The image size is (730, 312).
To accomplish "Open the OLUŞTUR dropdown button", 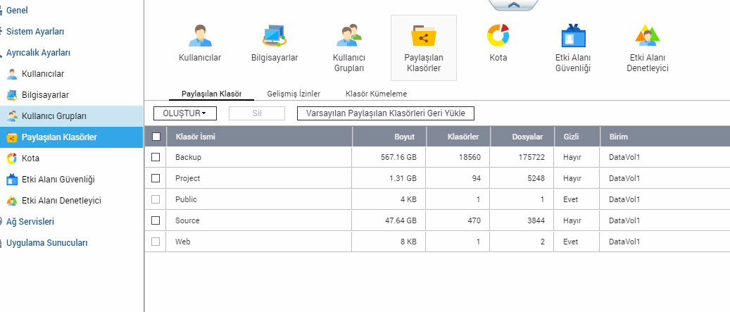I will point(184,113).
